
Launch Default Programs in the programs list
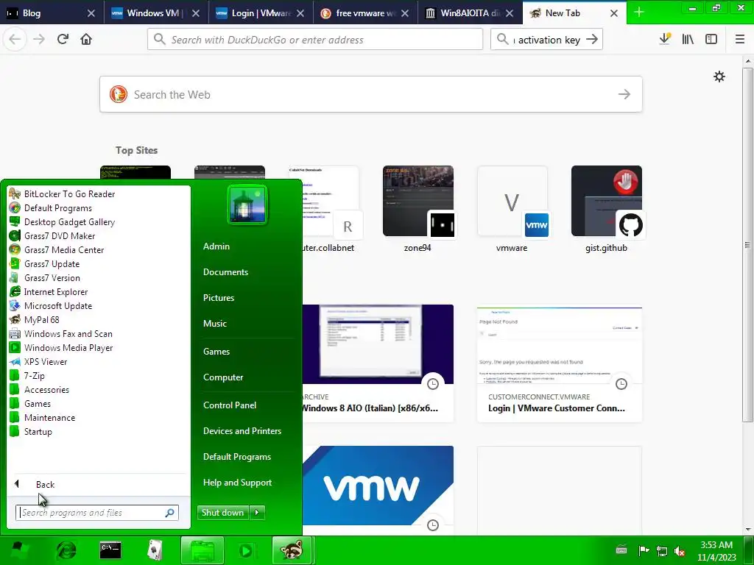[51, 207]
